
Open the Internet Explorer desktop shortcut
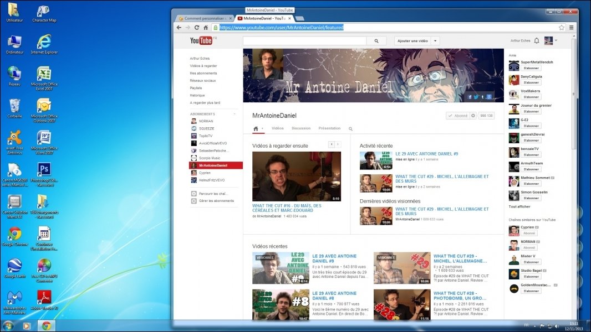44,44
